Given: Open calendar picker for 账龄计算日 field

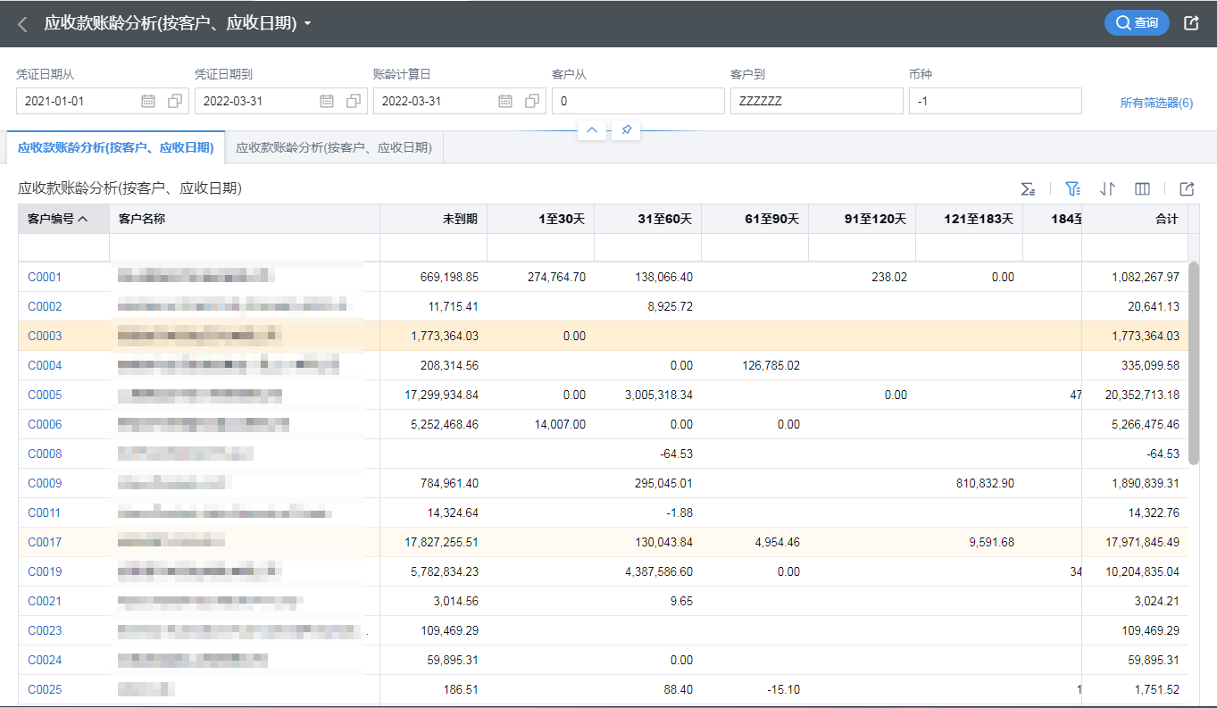Looking at the screenshot, I should coord(505,101).
